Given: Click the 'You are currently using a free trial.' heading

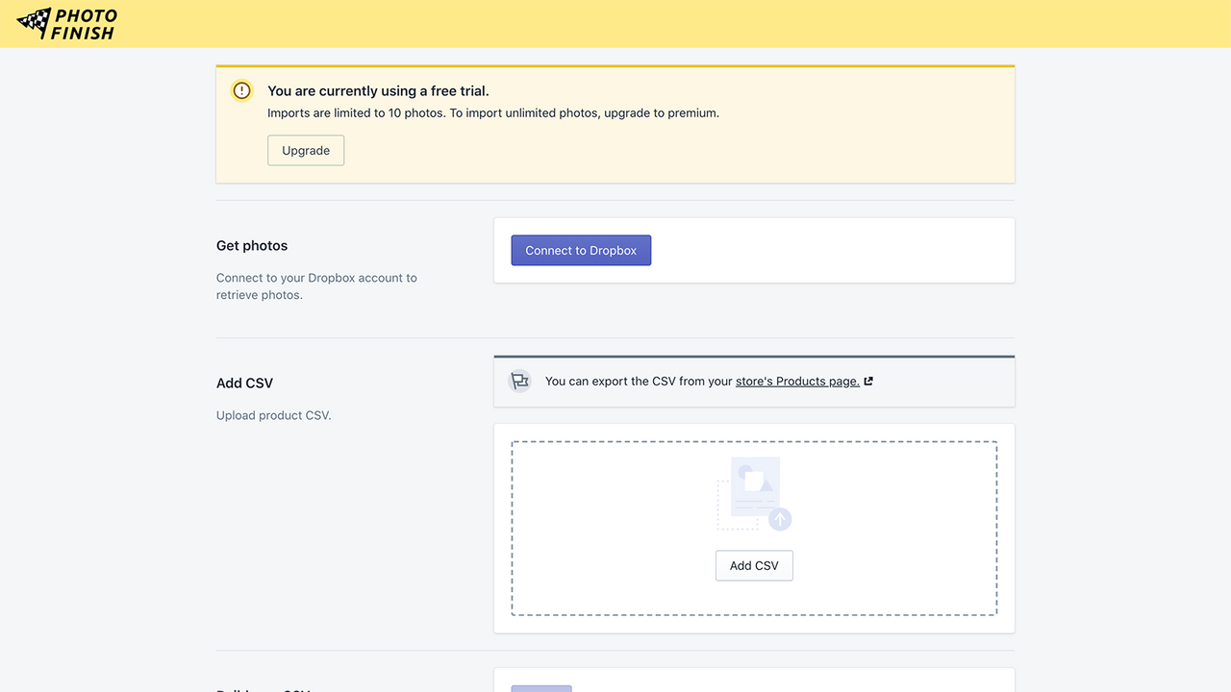Looking at the screenshot, I should (378, 90).
